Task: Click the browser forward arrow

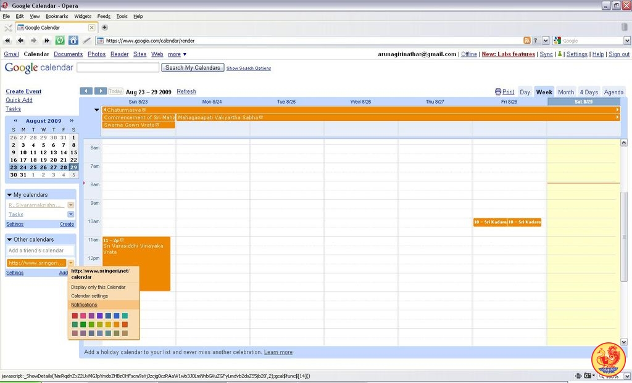Action: pos(34,40)
